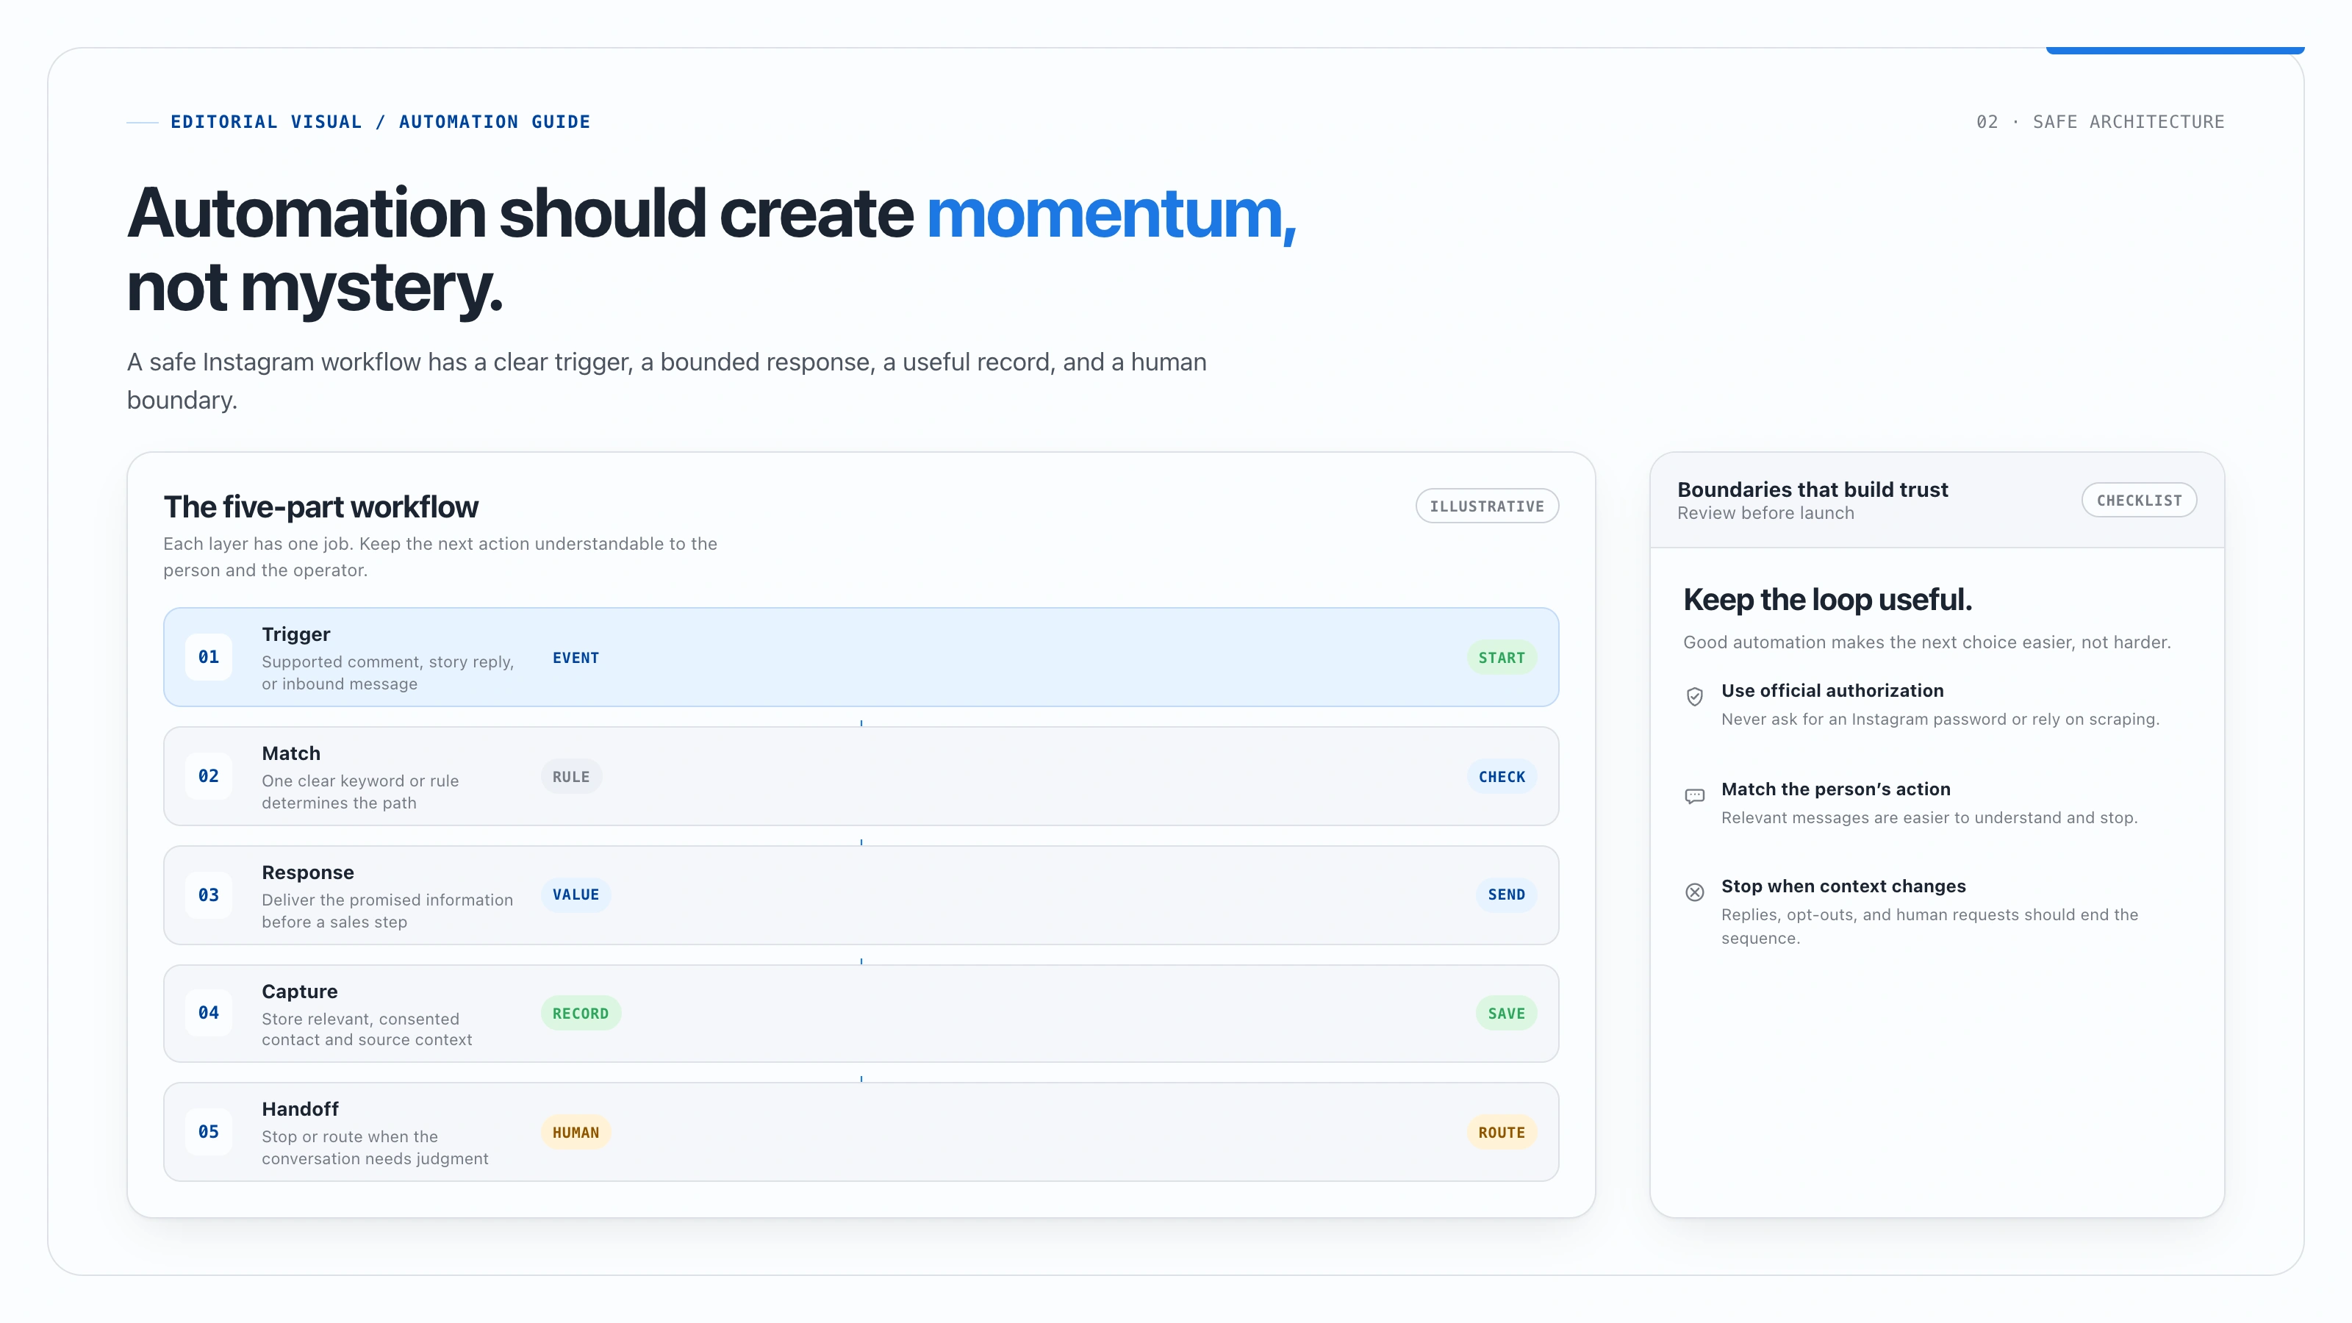Screen dimensions: 2352x1323
Task: Click the ILLUSTRATIVE pill label
Action: point(1486,506)
